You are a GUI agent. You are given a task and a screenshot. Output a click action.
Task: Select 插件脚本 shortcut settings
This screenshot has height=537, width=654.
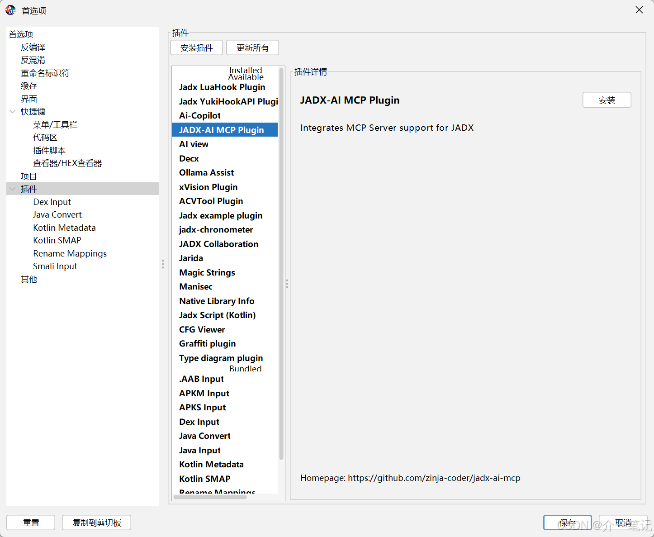(x=49, y=150)
